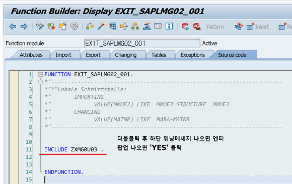Click the Other Object icon
The height and width of the screenshot is (184, 292).
click(x=63, y=27)
